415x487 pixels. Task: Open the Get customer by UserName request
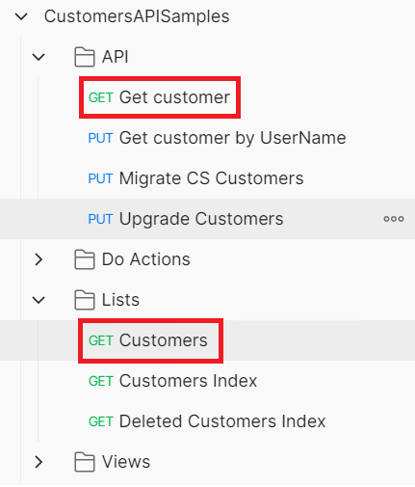[x=218, y=138]
